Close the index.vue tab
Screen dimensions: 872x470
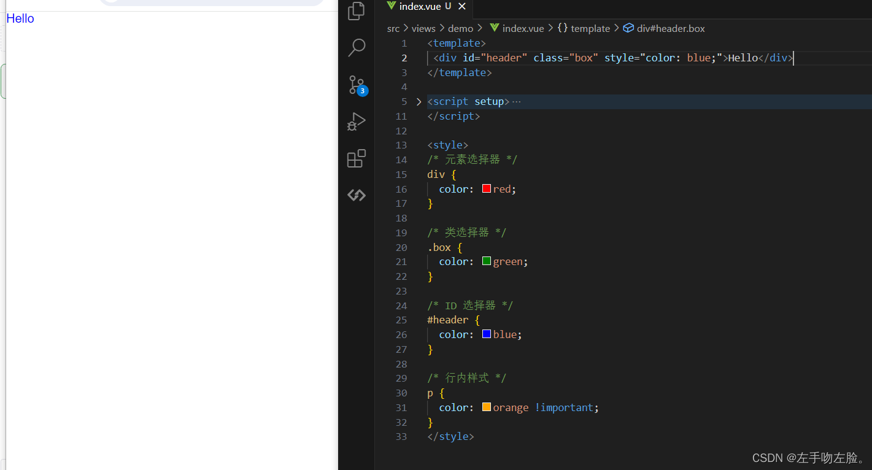[x=462, y=6]
